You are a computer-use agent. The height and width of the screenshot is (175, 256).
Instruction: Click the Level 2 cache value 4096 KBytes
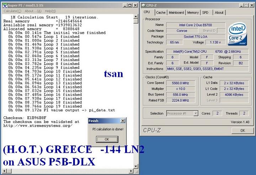[x=234, y=95]
